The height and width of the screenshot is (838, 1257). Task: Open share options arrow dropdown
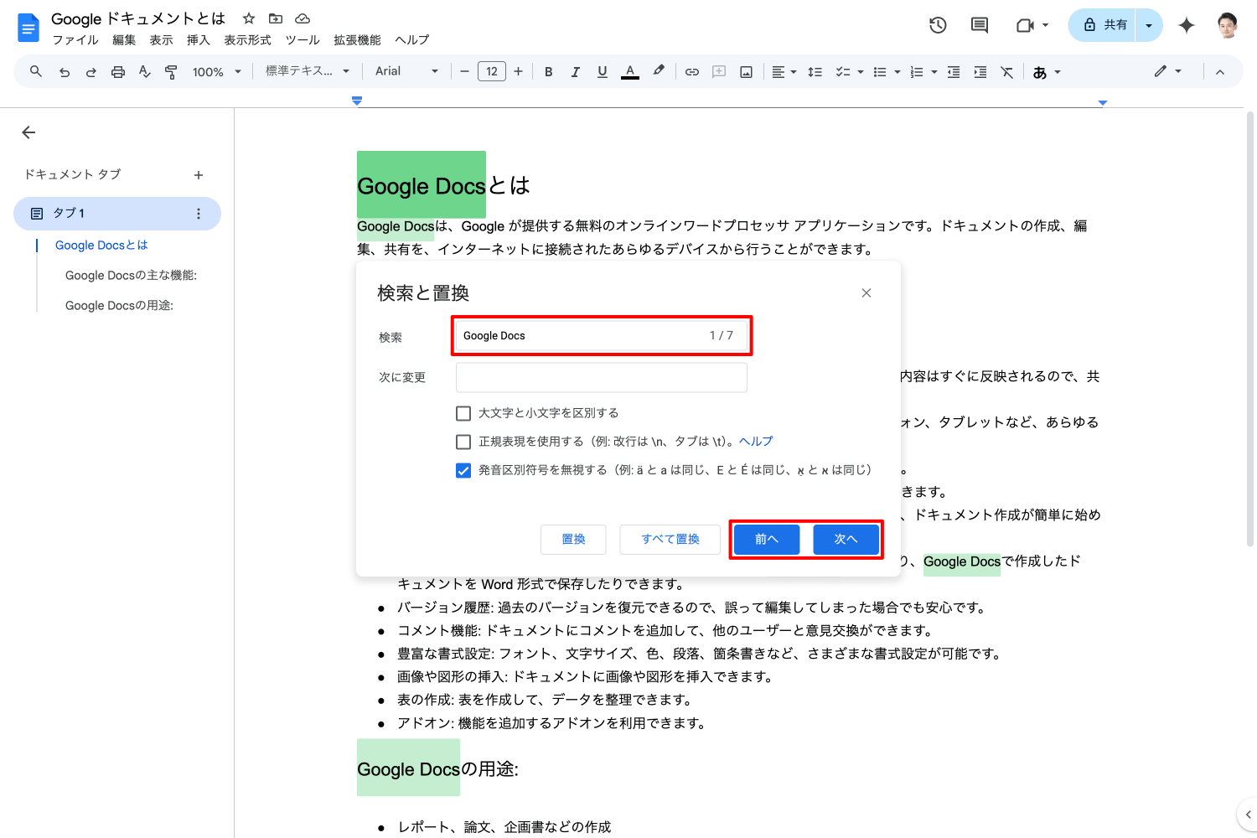[x=1149, y=25]
